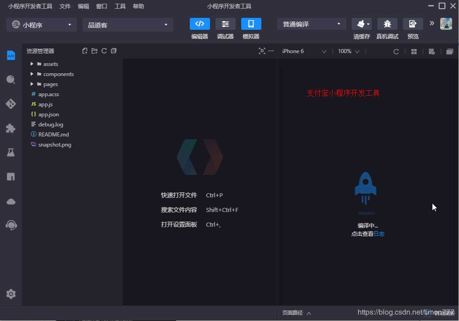This screenshot has height=321, width=459.
Task: Open the app.json file
Action: click(49, 114)
